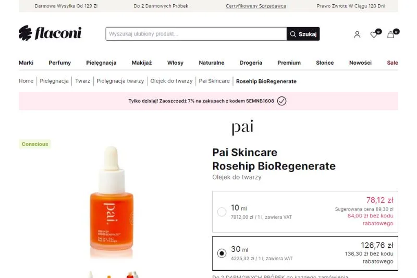Open Certyfikowany Sprzedawca link

click(x=255, y=6)
